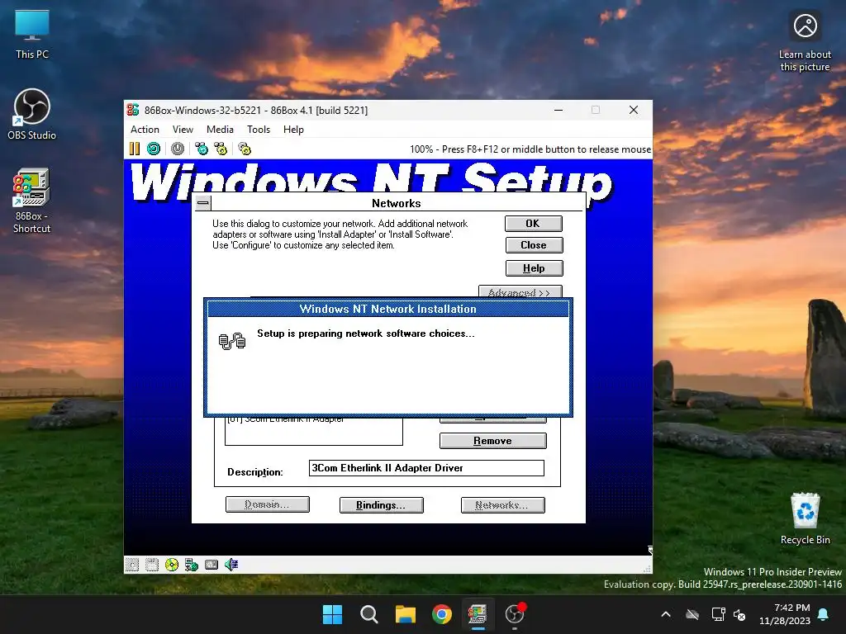Open taskbar Search
This screenshot has height=634, width=846.
click(369, 614)
